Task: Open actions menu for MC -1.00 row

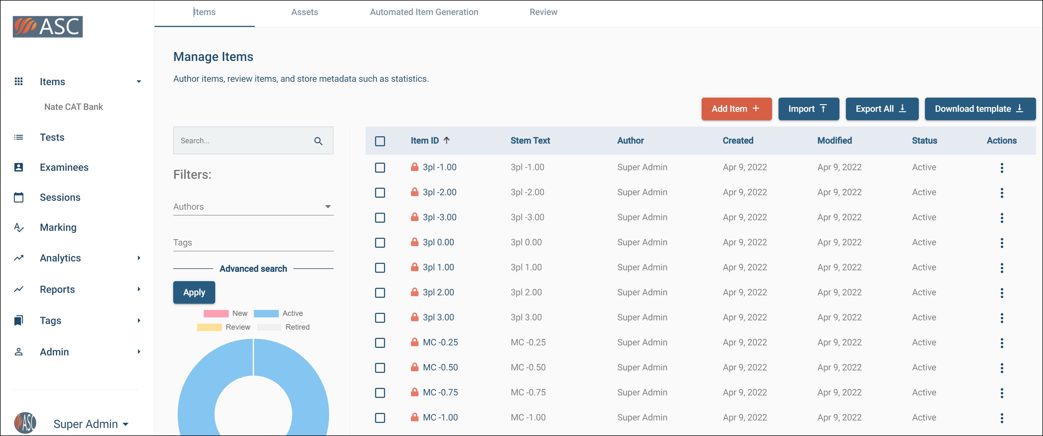Action: pos(1001,418)
